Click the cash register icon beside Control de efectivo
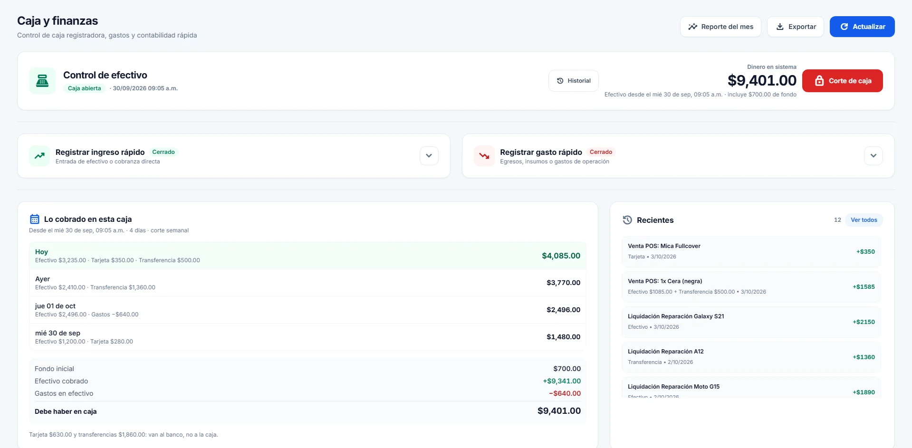Image resolution: width=912 pixels, height=448 pixels. pyautogui.click(x=42, y=81)
